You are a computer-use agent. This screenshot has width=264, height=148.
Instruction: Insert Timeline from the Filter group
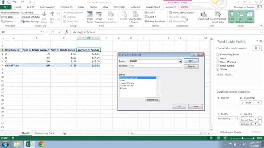[99, 17]
